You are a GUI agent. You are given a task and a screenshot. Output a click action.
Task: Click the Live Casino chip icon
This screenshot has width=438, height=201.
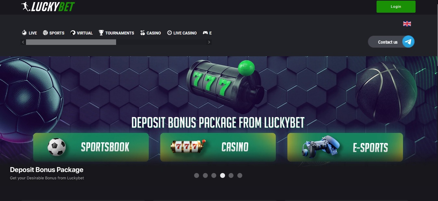click(169, 33)
